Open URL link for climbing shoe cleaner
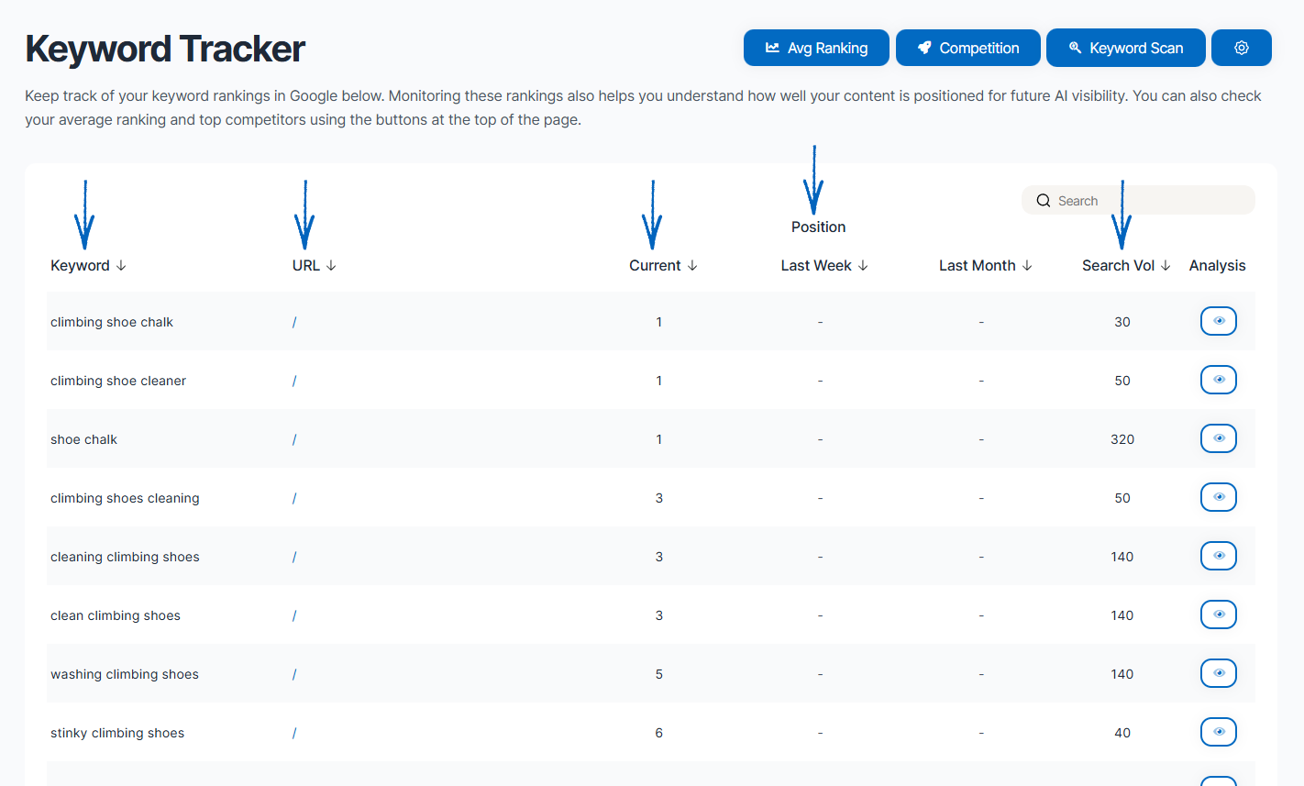 (x=294, y=381)
